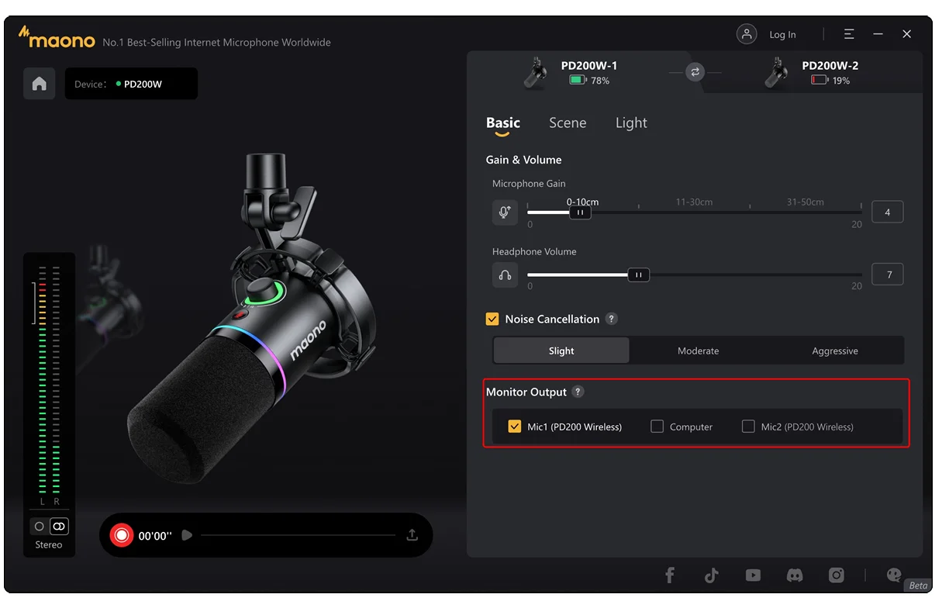Viewport: 949px width, 608px height.
Task: Click the Log In link
Action: 782,35
